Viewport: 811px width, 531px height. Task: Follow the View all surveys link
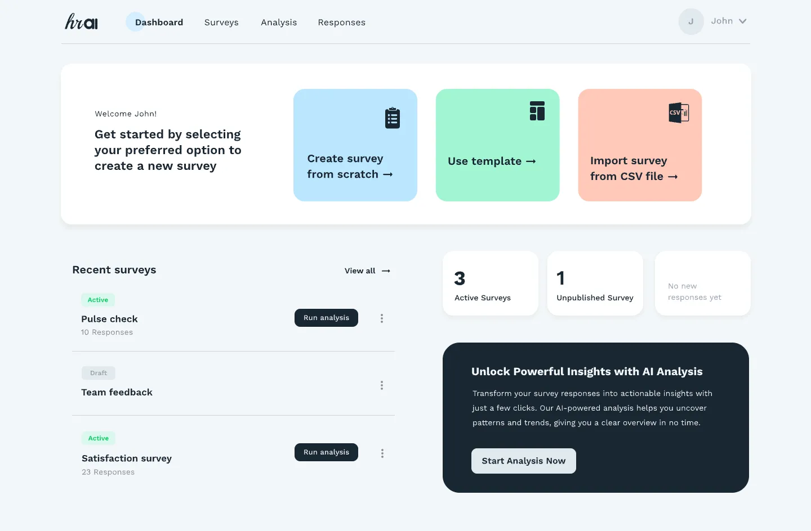(367, 271)
